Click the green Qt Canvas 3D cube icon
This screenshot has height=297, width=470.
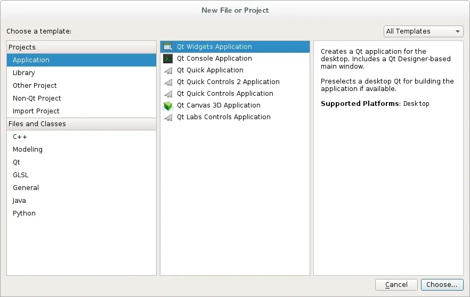pos(168,105)
